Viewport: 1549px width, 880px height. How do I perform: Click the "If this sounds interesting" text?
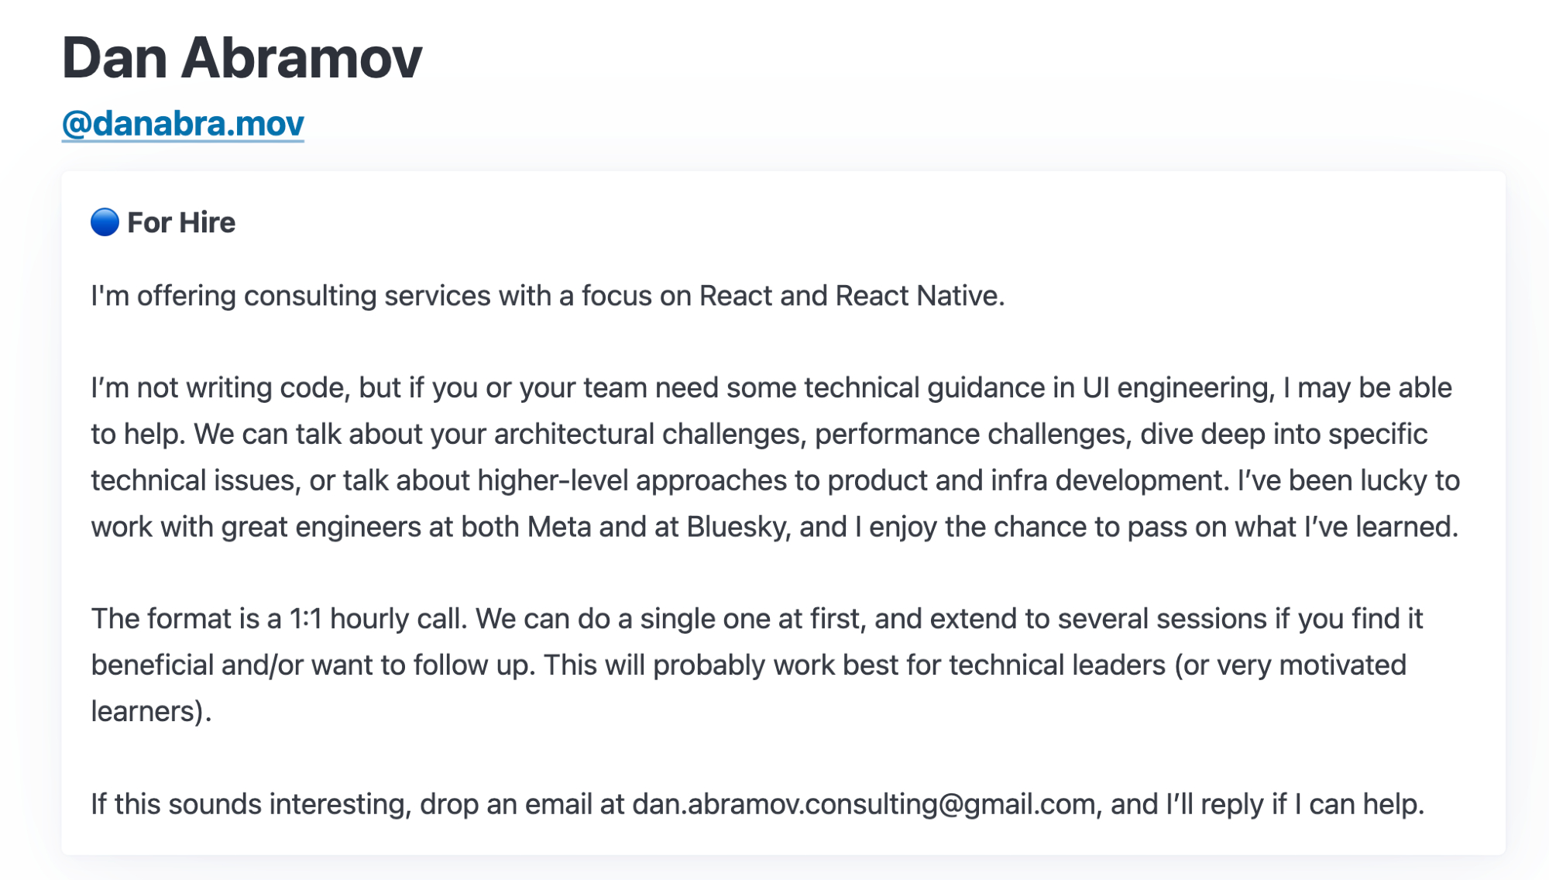tap(249, 804)
